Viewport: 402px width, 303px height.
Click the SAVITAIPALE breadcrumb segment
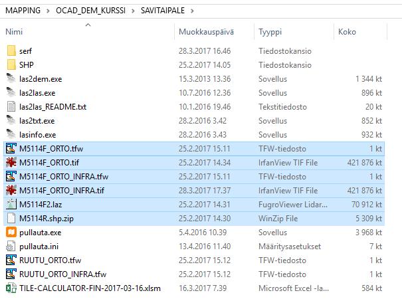point(163,11)
